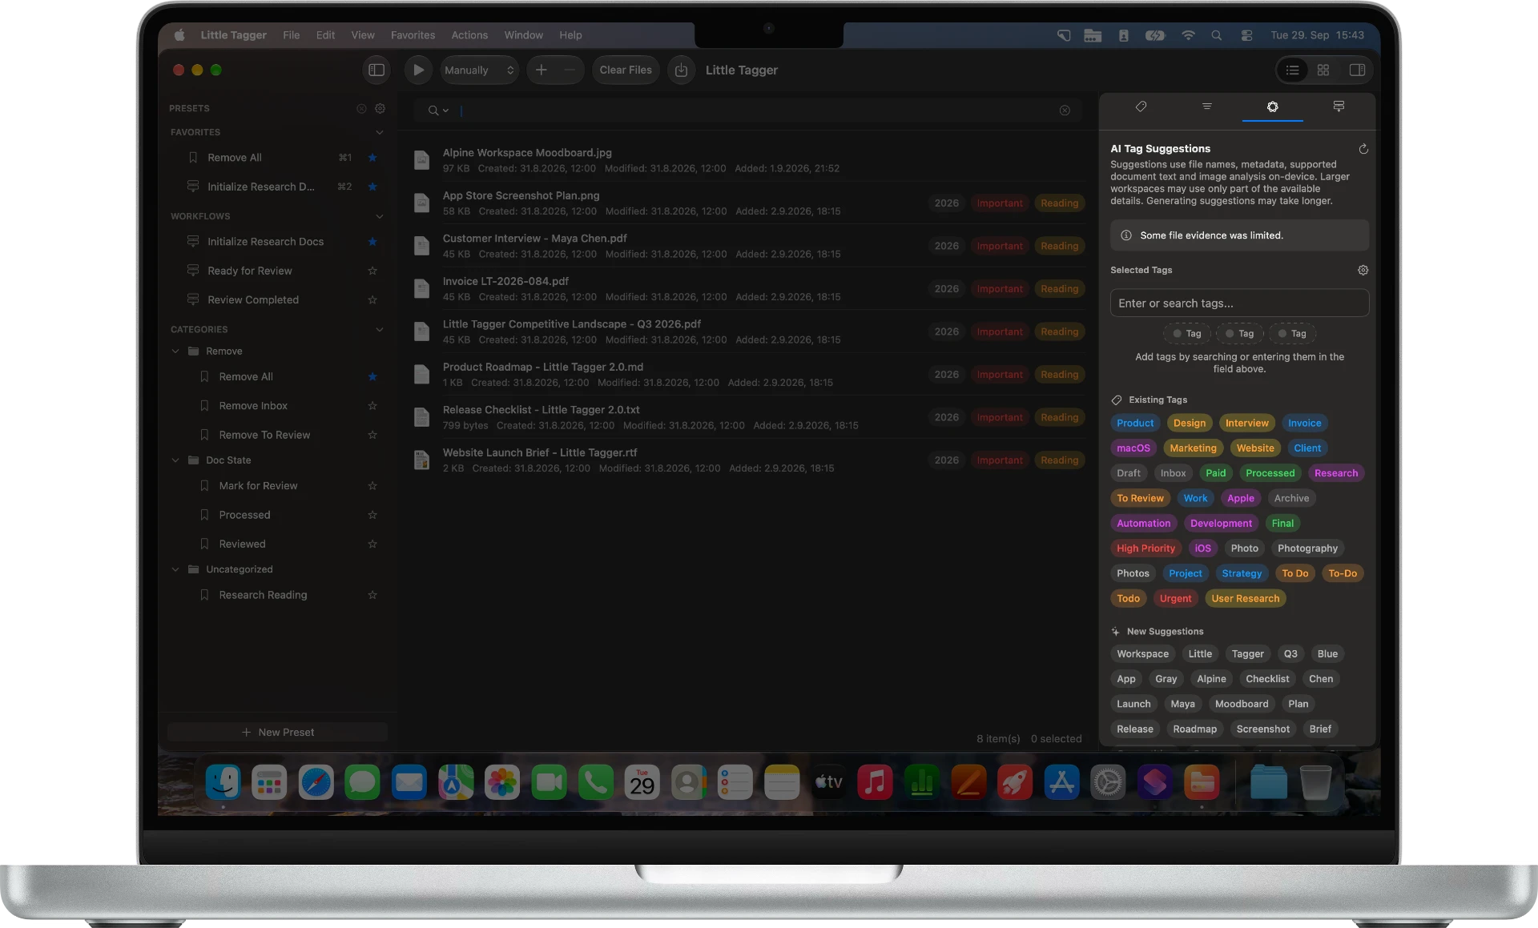Toggle favorite star for Research Reading
Image resolution: width=1538 pixels, height=928 pixels.
372,595
